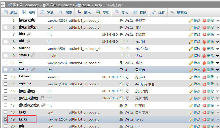Click the pencil edit icon for keywords row
Viewport: 220px width, 128px height.
pos(191,20)
